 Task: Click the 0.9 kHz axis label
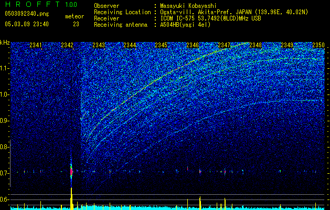point(4,121)
